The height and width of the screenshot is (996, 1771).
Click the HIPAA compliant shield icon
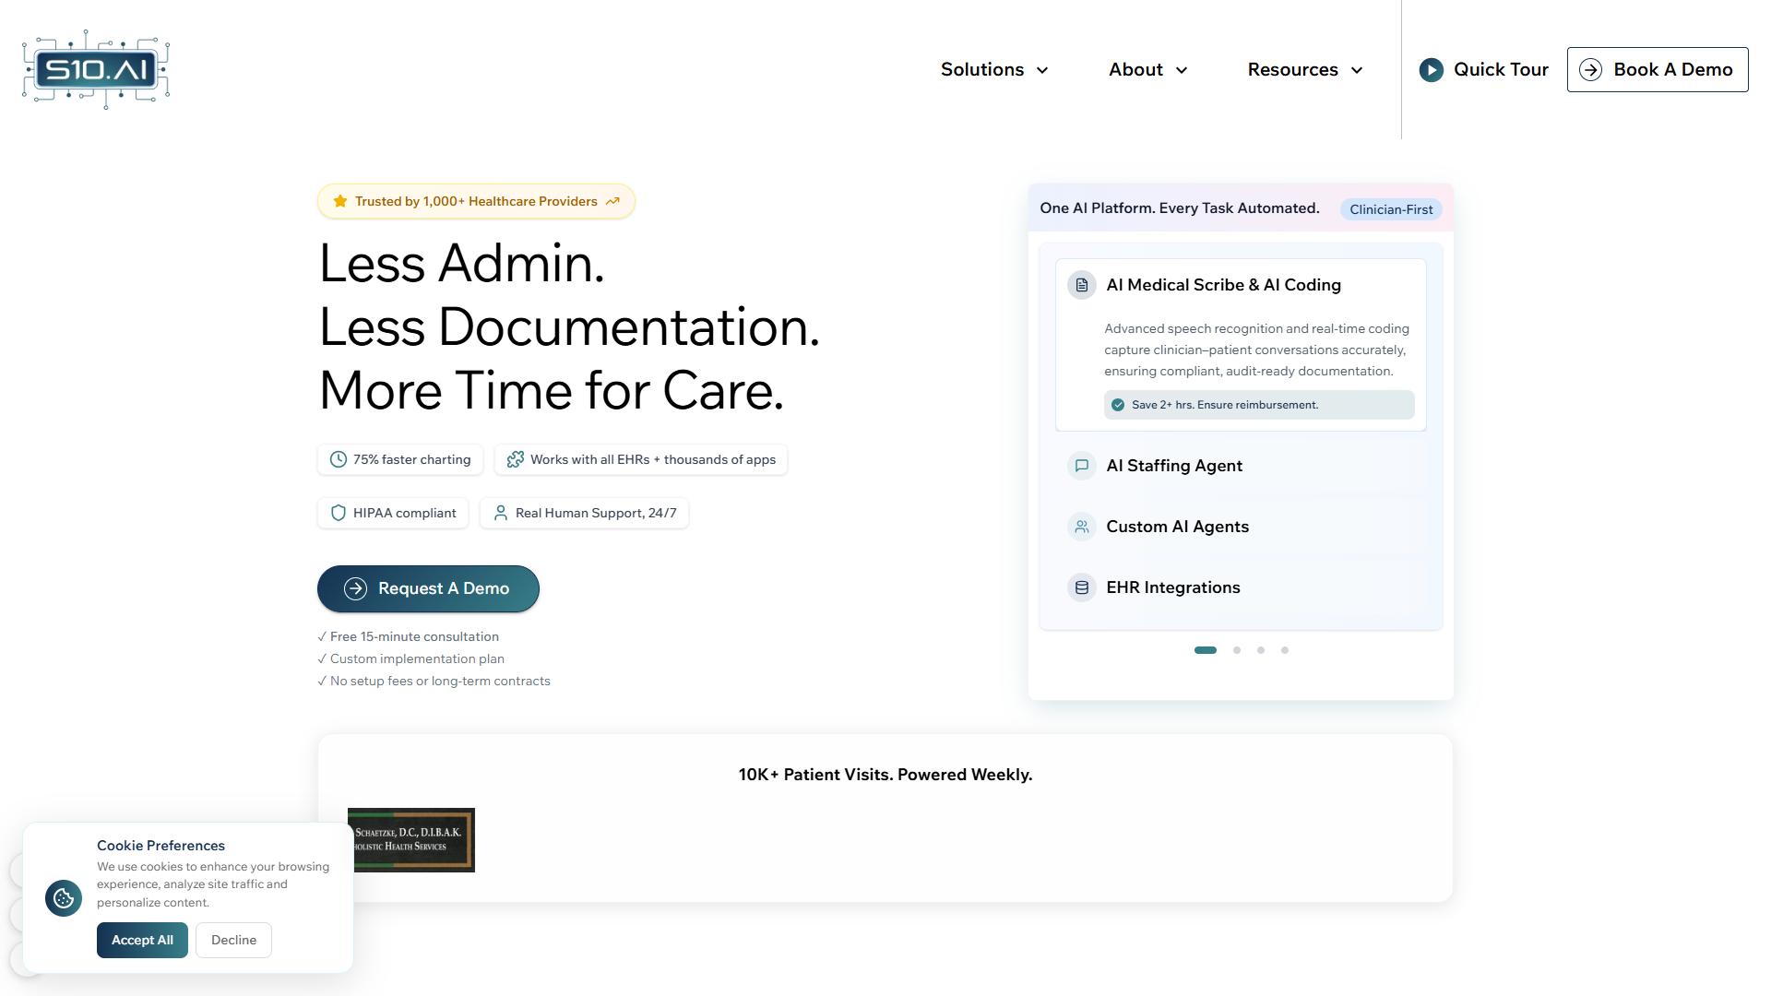pyautogui.click(x=339, y=513)
